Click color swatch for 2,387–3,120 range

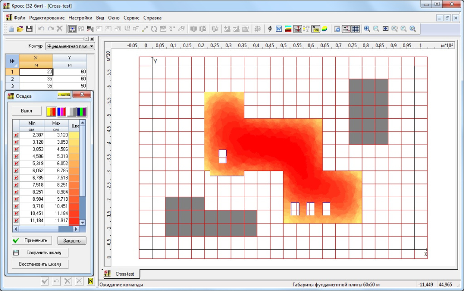click(73, 135)
